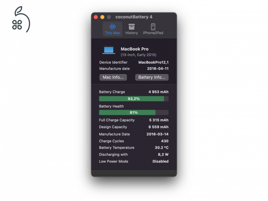Click the Low Power Mode Disabled value

(x=160, y=161)
